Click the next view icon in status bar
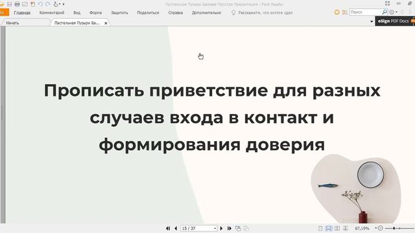 [x=246, y=228]
